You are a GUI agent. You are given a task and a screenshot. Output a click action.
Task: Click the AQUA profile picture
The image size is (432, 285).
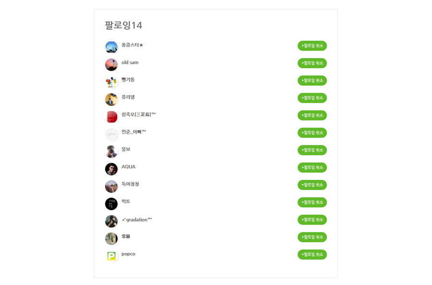(x=111, y=169)
